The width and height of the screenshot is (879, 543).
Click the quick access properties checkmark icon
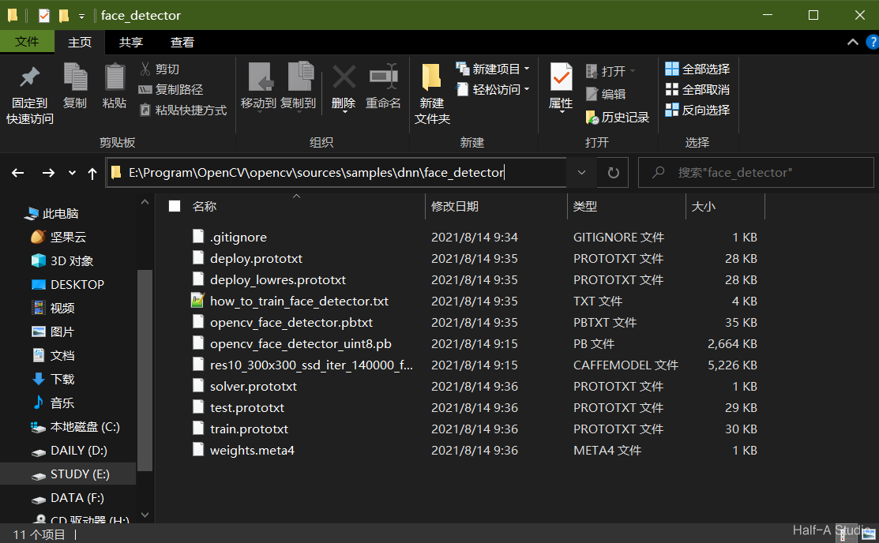(x=44, y=16)
